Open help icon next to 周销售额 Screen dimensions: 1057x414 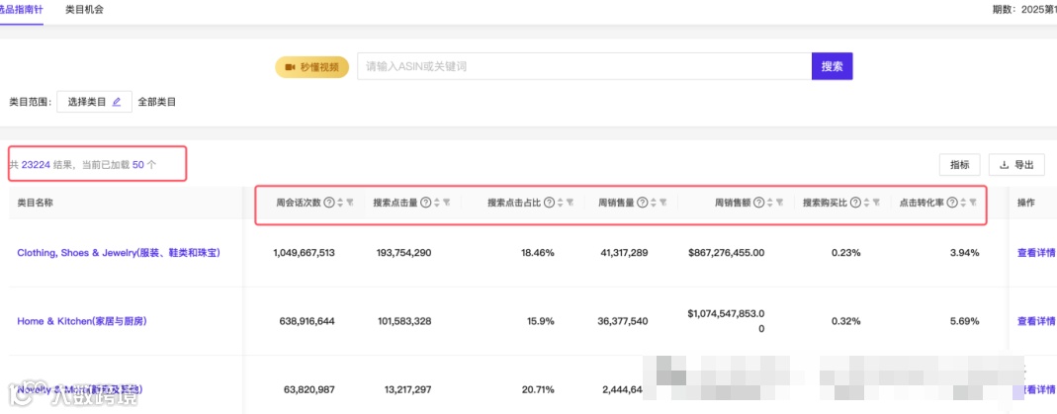click(758, 202)
